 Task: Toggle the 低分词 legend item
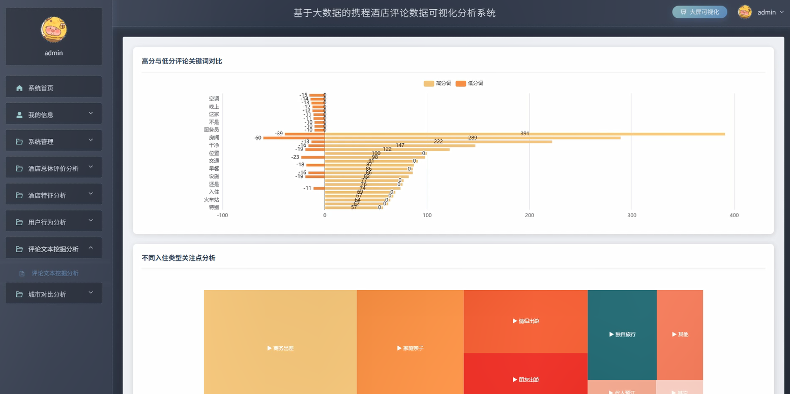(469, 83)
